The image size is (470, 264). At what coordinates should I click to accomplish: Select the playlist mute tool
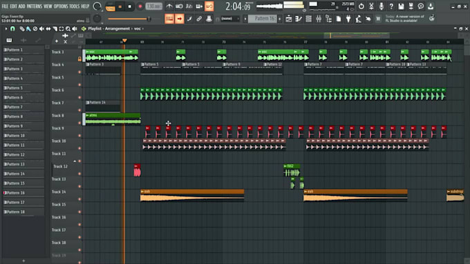pos(41,29)
